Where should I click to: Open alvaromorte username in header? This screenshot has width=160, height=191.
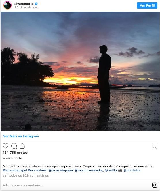(x=24, y=4)
